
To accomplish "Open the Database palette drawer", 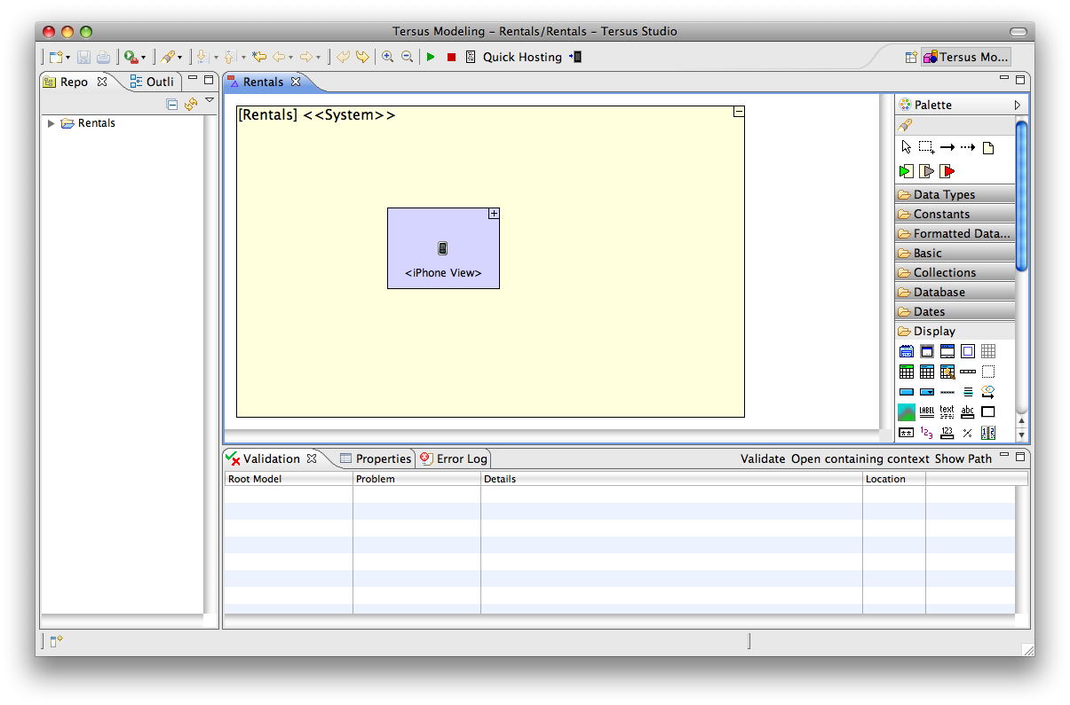I will coord(955,292).
